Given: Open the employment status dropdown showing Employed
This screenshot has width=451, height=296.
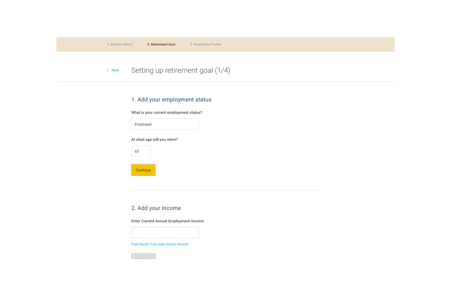Looking at the screenshot, I should point(165,124).
